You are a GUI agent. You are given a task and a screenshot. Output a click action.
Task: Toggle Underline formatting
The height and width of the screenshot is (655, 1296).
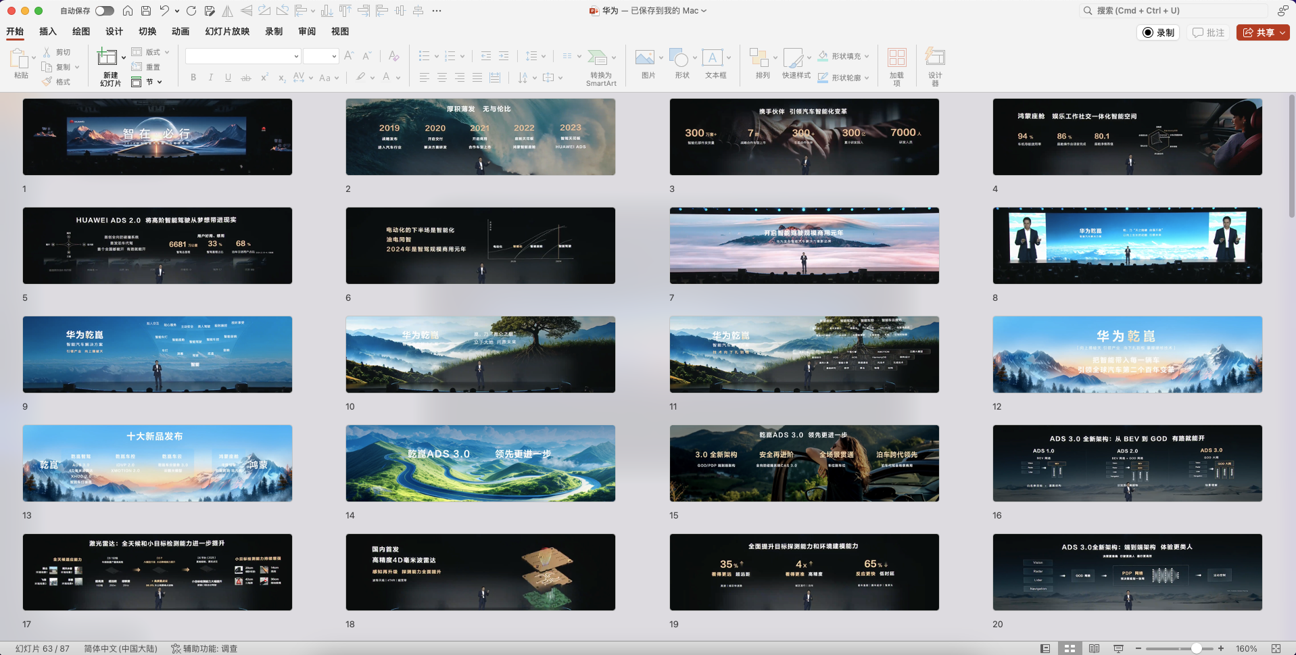click(x=228, y=78)
